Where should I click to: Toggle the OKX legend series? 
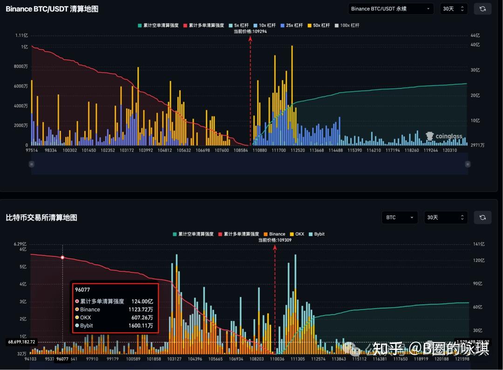[297, 234]
